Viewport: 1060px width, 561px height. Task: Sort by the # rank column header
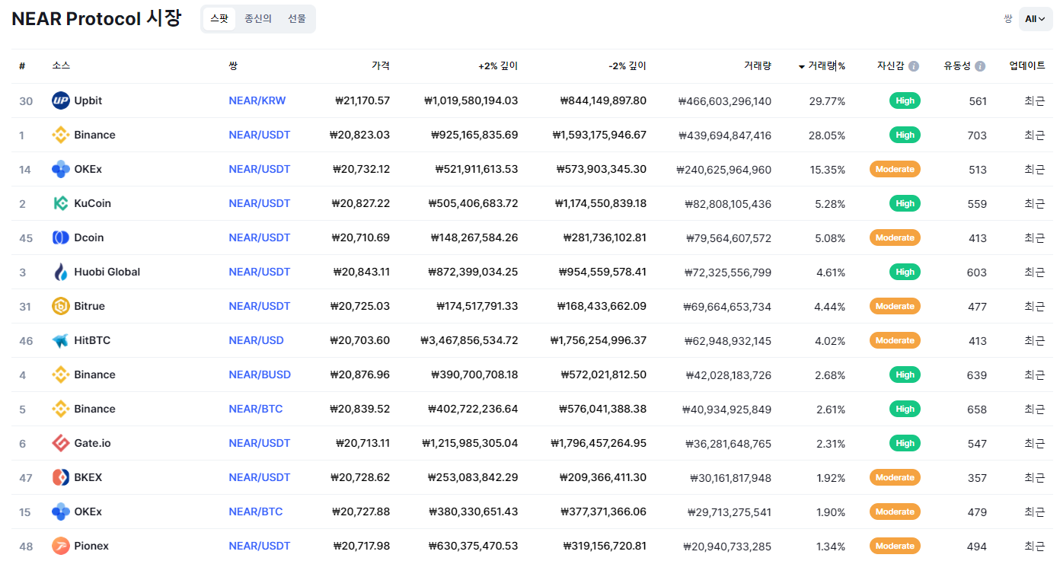click(x=22, y=66)
